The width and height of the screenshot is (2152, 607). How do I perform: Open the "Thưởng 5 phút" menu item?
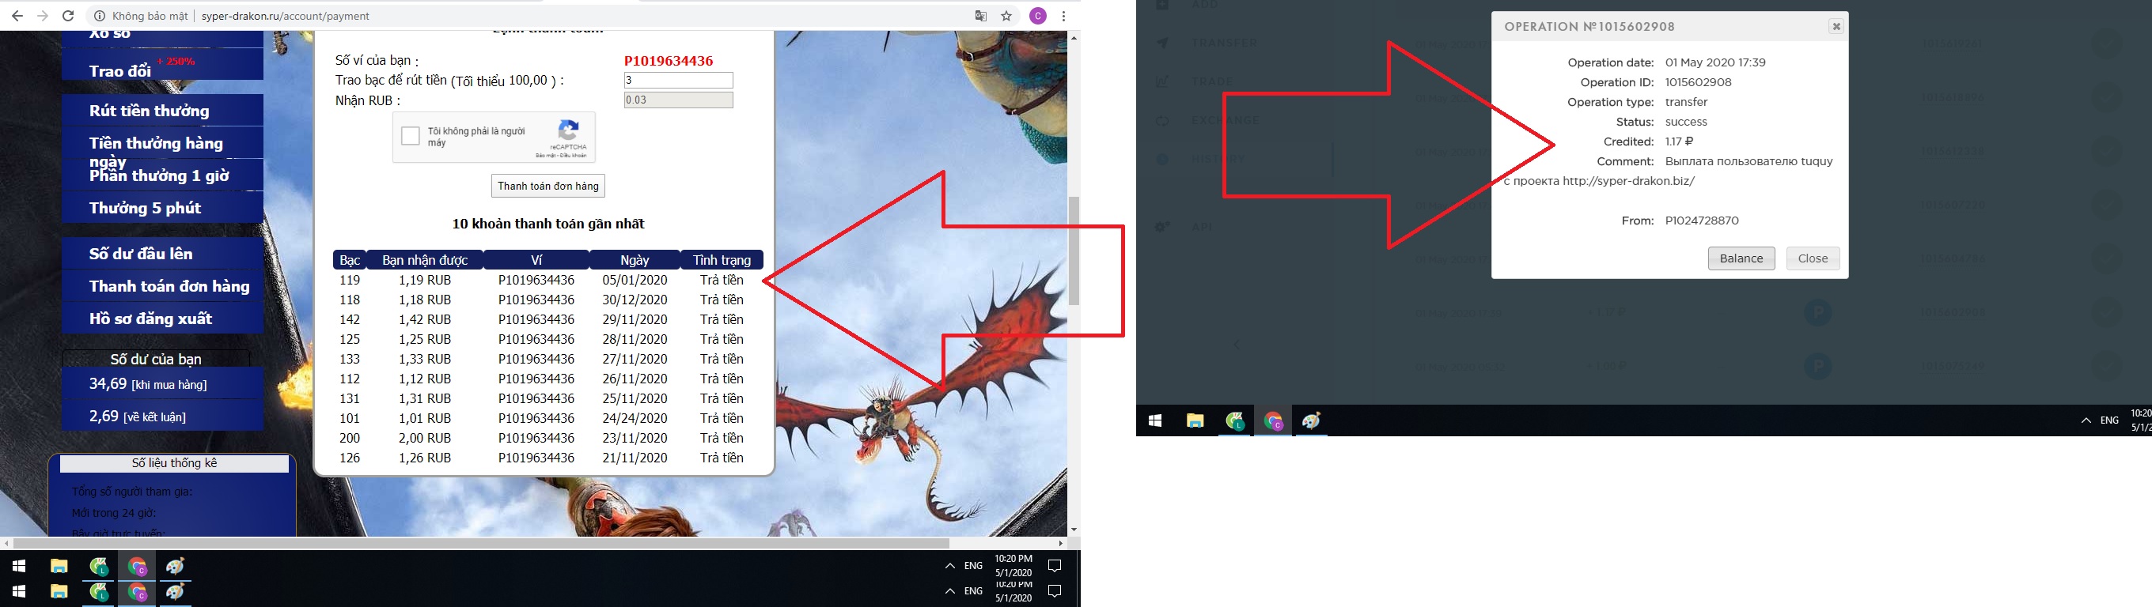tap(162, 208)
